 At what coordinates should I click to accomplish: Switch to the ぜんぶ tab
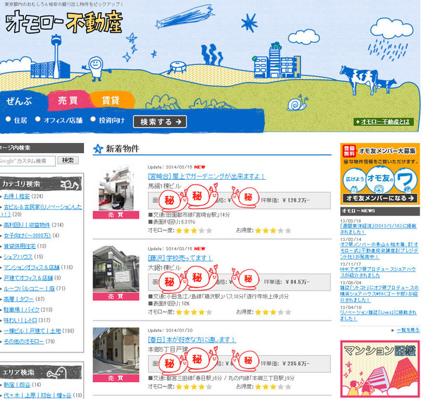coord(21,101)
